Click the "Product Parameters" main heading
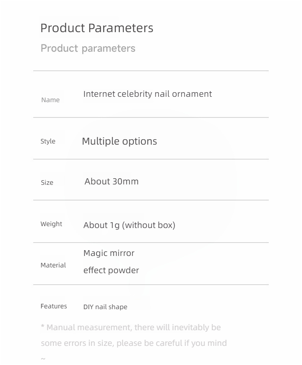The height and width of the screenshot is (365, 302). (x=97, y=28)
